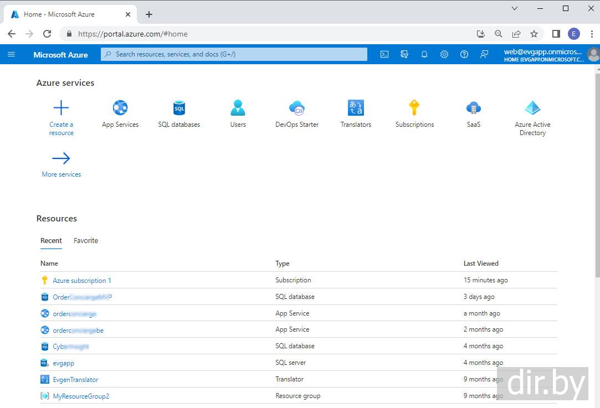Click the Help question mark icon
Screen dimensions: 600x408
464,54
